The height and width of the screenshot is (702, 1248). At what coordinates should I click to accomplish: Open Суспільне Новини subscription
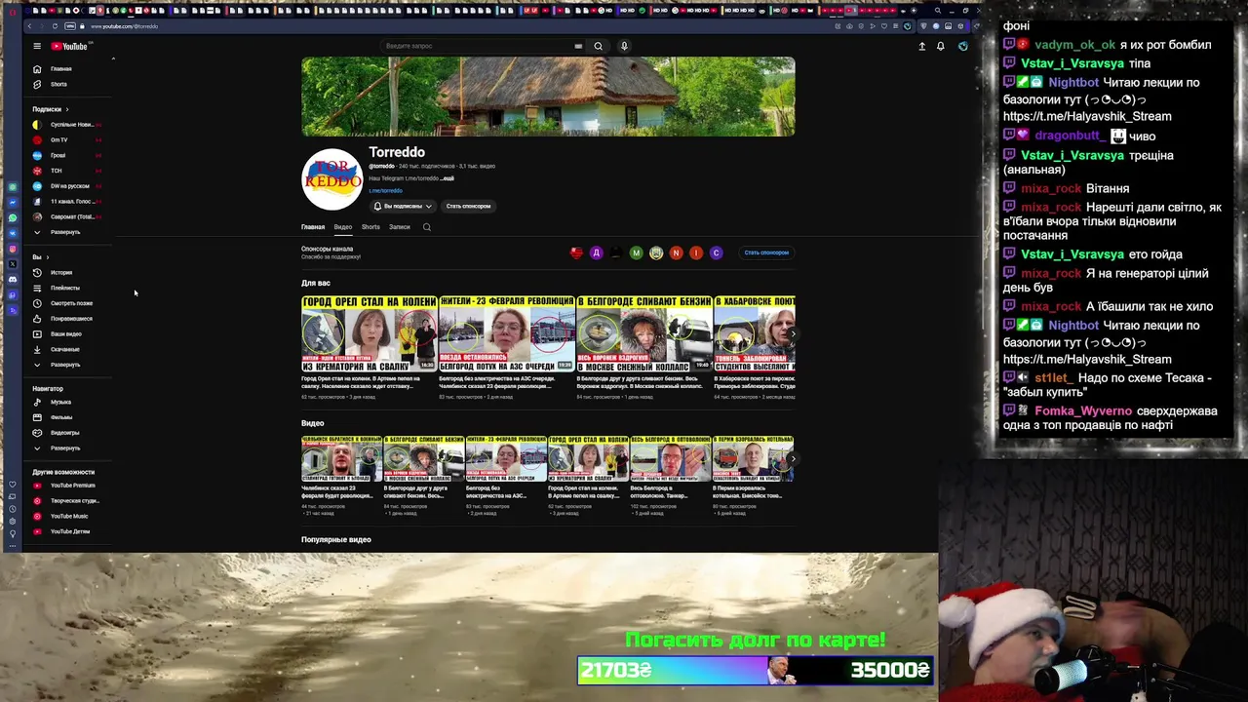pyautogui.click(x=66, y=125)
